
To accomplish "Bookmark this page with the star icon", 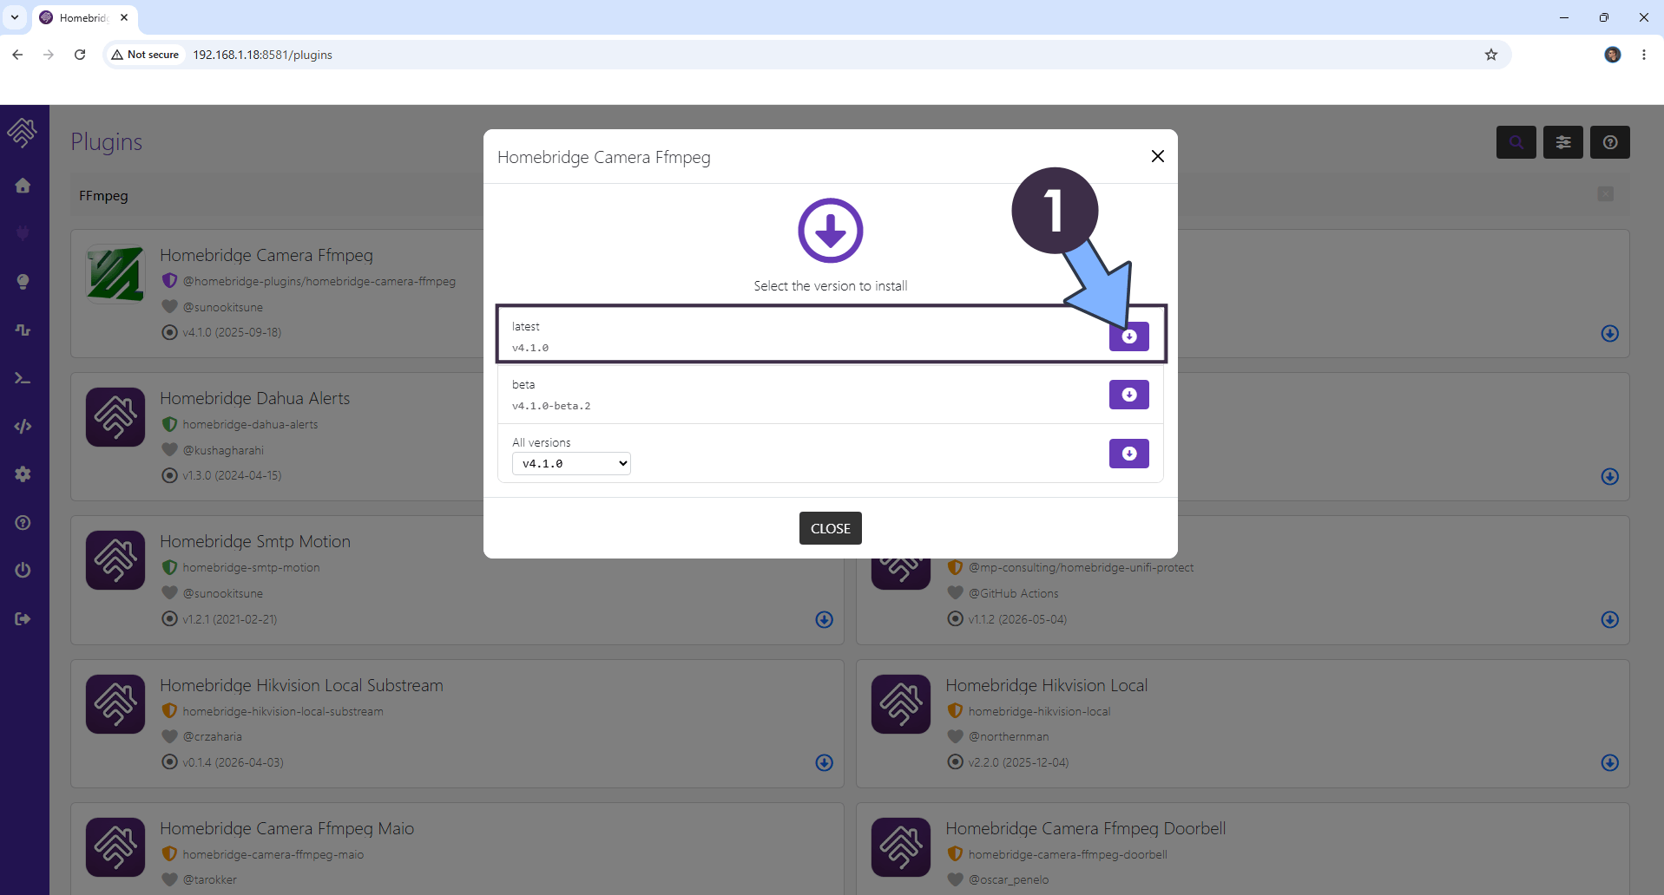I will point(1491,55).
